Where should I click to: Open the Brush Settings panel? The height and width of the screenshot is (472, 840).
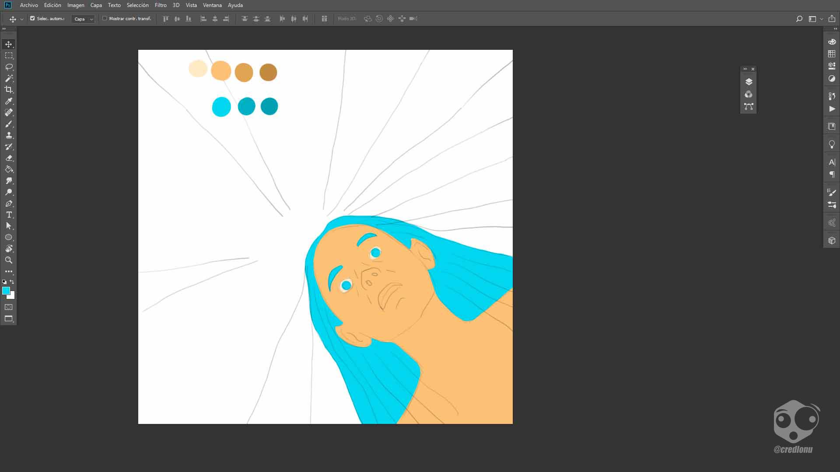pyautogui.click(x=832, y=192)
